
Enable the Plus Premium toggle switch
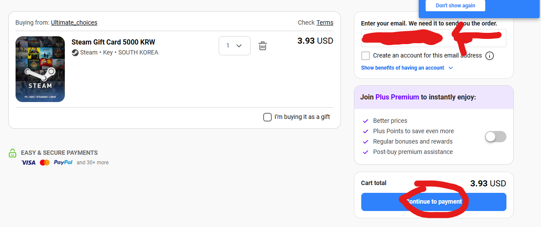tap(495, 137)
